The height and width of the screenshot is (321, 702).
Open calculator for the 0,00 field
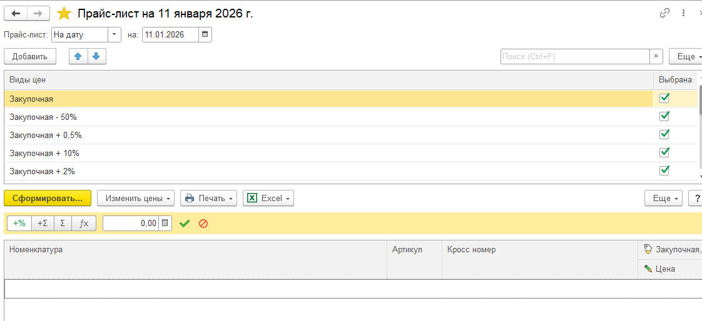click(165, 223)
